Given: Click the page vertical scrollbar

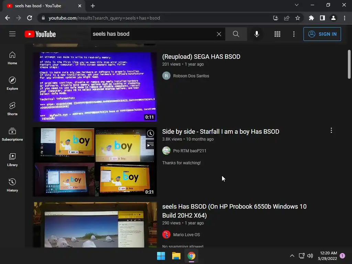Looking at the screenshot, I should [349, 64].
